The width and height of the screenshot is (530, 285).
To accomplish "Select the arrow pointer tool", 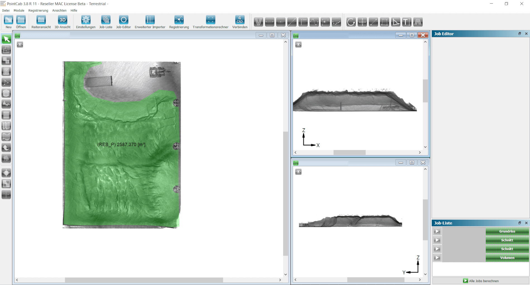I will (x=6, y=39).
